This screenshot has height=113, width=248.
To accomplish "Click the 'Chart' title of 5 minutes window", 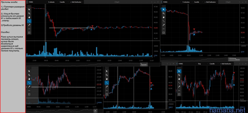I will click(x=228, y=2).
